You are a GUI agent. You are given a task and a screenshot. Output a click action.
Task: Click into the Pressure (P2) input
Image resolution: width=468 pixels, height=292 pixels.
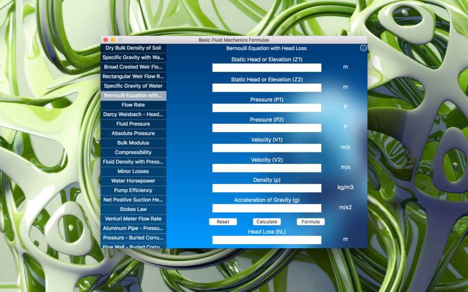coord(267,128)
